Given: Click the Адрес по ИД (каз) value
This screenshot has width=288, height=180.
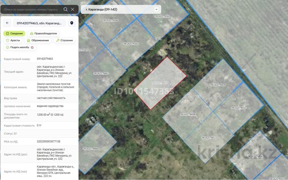Looking at the screenshot, I should [55, 172].
